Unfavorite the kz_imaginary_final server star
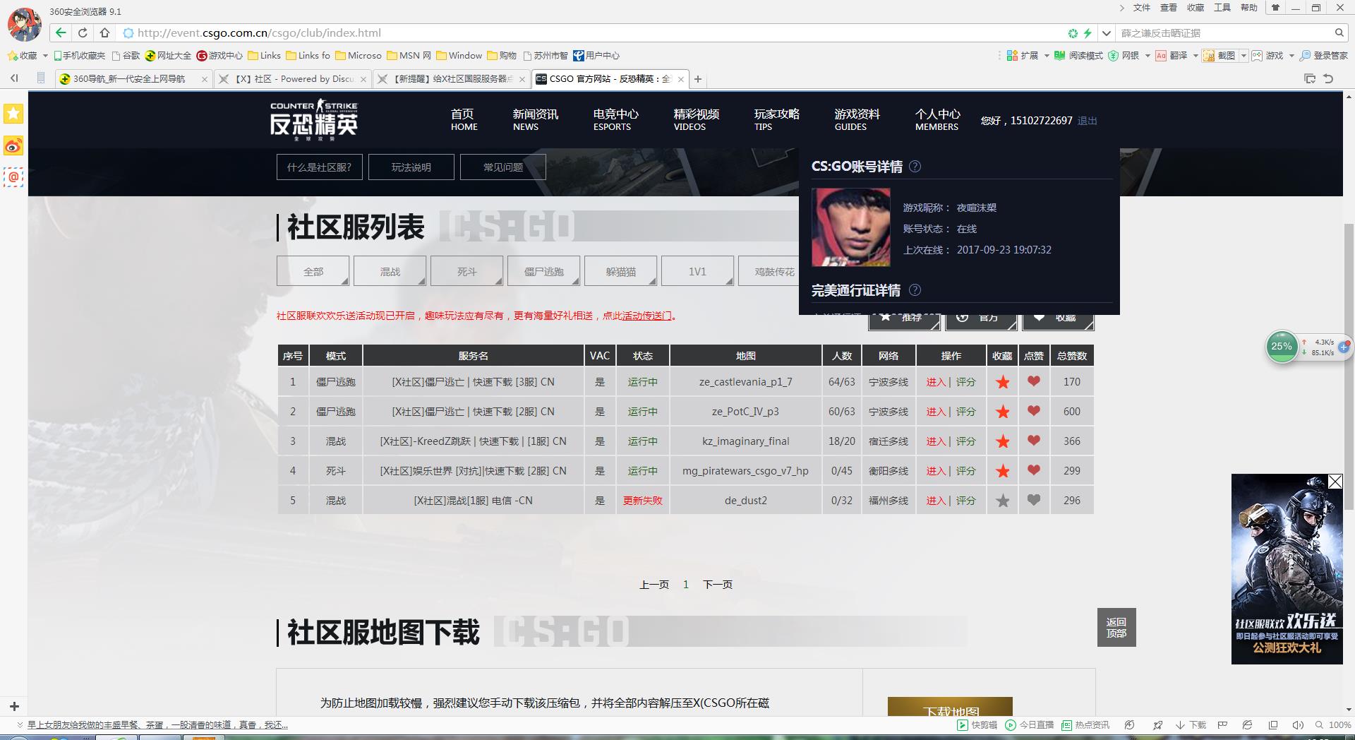1355x740 pixels. point(1002,441)
